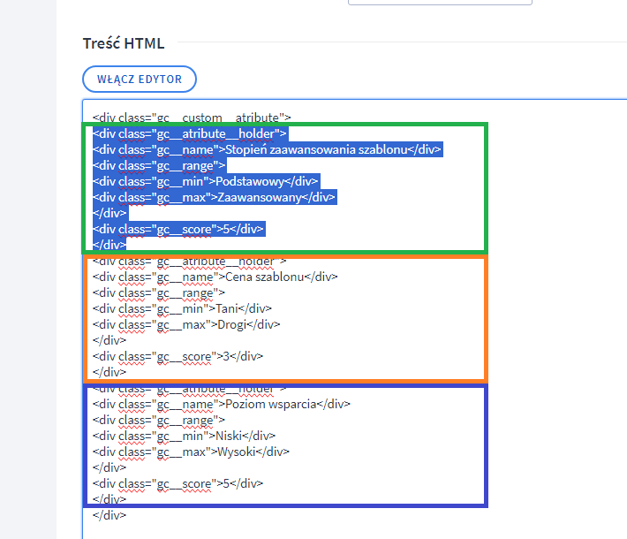The width and height of the screenshot is (627, 539).
Task: Click the word Niski in the code
Action: 229,436
